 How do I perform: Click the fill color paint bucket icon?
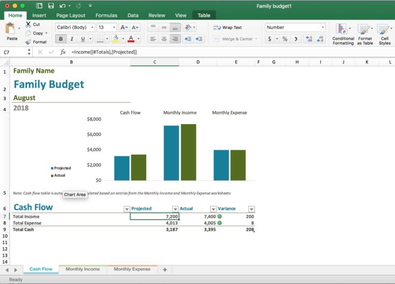116,39
